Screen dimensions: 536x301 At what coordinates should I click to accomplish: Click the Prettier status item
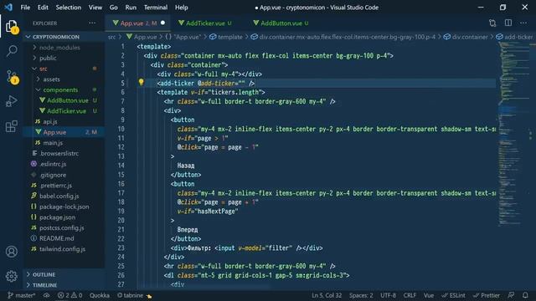click(486, 295)
